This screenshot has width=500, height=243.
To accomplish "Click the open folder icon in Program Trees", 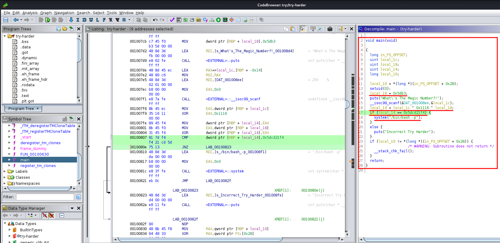I will click(x=65, y=29).
